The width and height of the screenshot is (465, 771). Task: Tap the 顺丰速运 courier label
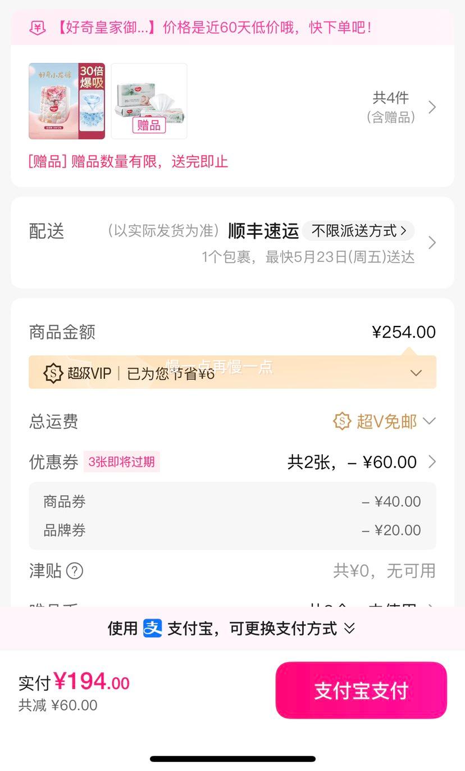[x=263, y=231]
